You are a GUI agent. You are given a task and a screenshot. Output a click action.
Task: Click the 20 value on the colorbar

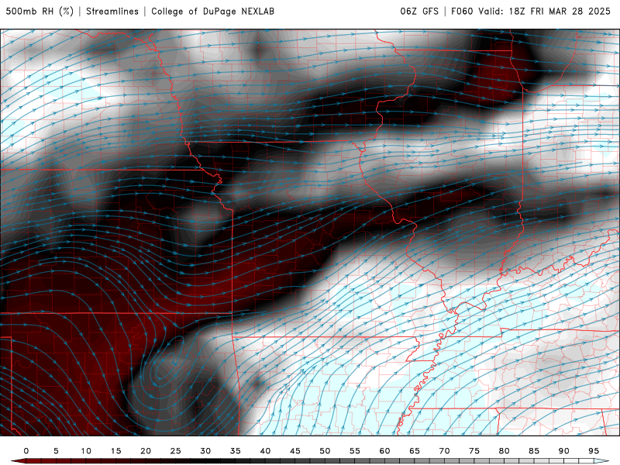[146, 451]
